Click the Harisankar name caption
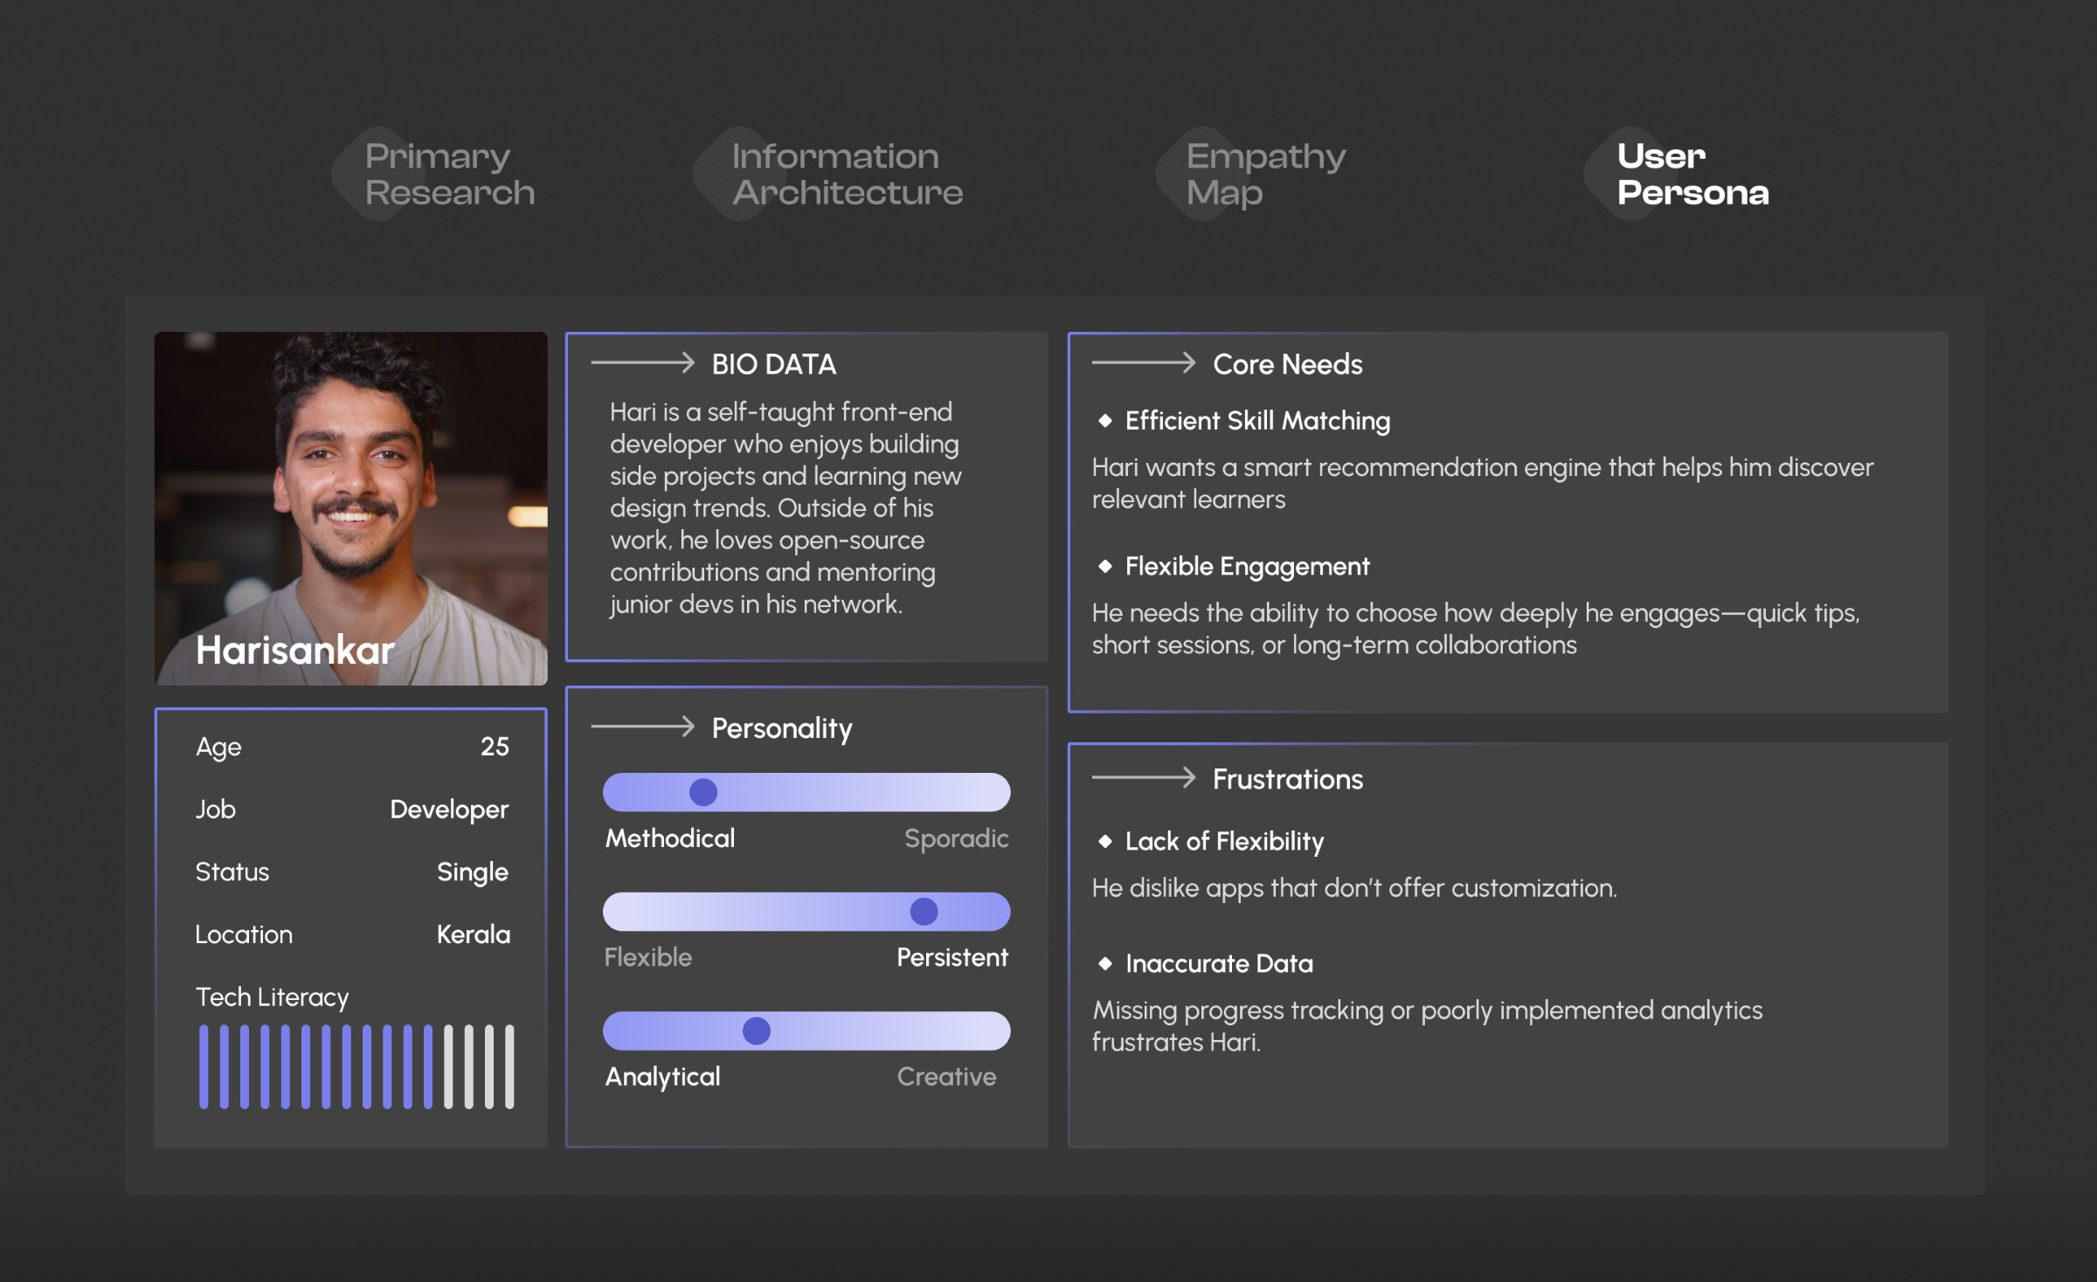This screenshot has width=2097, height=1282. click(x=295, y=651)
